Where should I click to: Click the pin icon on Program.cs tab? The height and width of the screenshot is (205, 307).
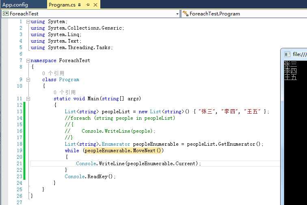click(x=88, y=5)
